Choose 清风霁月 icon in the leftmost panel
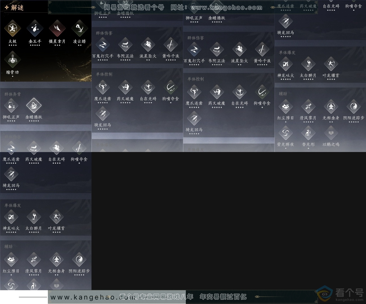Screen dimensions: 366x304 [34, 260]
